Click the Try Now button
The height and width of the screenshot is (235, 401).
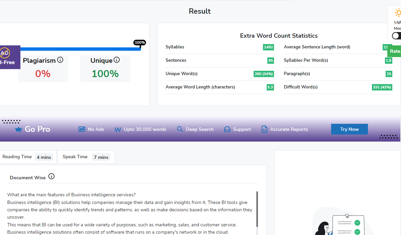click(x=350, y=129)
